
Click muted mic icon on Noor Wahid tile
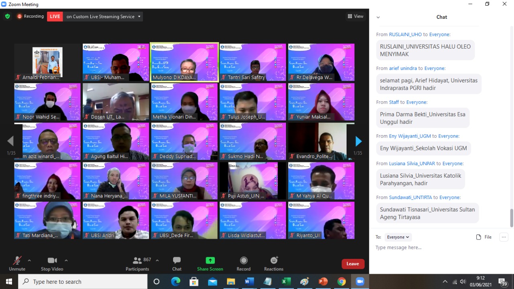pos(18,117)
